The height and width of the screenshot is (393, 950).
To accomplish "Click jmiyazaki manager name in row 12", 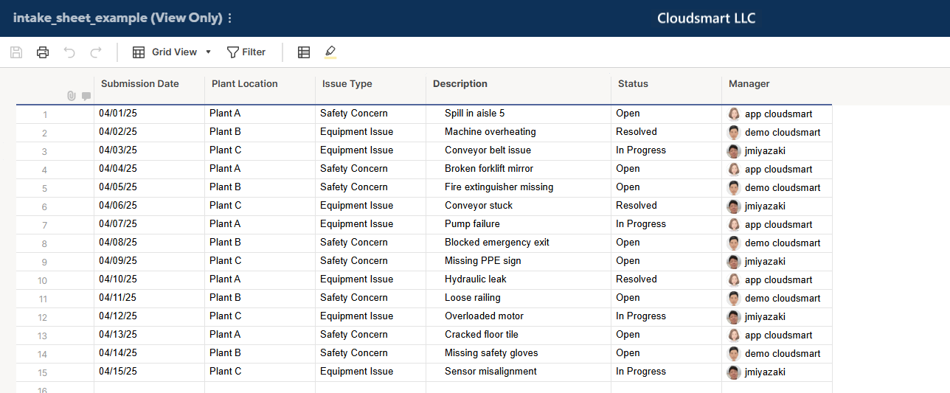I will [x=765, y=317].
